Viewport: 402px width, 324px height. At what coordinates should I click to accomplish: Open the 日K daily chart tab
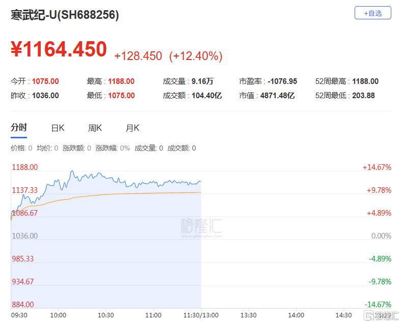click(58, 128)
